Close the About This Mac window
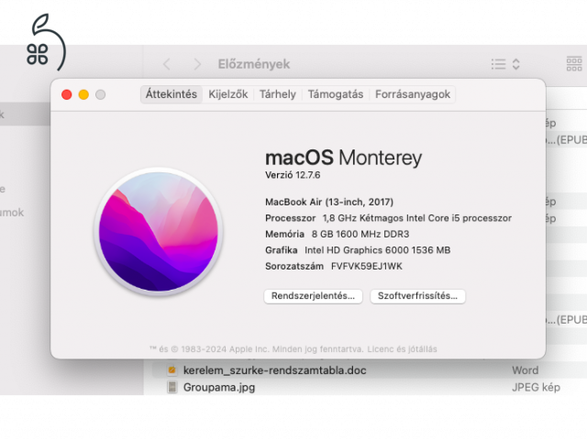The width and height of the screenshot is (587, 440). (67, 94)
